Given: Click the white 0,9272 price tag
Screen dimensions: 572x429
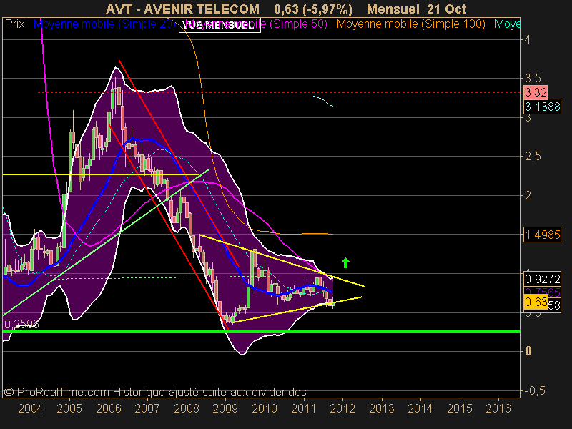Looking at the screenshot, I should (542, 279).
